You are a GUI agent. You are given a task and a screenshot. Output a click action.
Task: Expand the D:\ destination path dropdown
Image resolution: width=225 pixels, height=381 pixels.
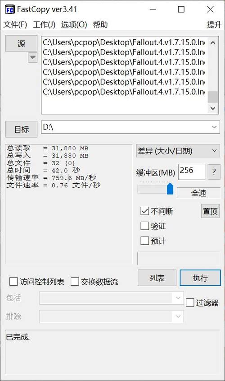pos(214,127)
